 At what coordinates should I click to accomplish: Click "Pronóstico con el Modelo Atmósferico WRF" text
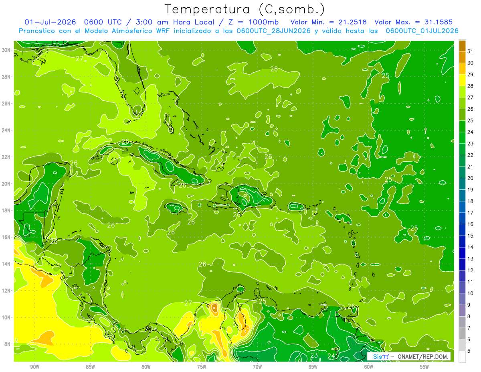click(95, 31)
